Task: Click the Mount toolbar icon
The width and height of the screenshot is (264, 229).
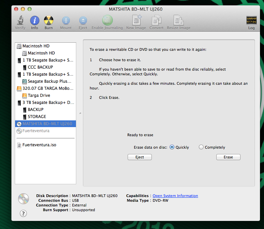Action: (x=66, y=21)
